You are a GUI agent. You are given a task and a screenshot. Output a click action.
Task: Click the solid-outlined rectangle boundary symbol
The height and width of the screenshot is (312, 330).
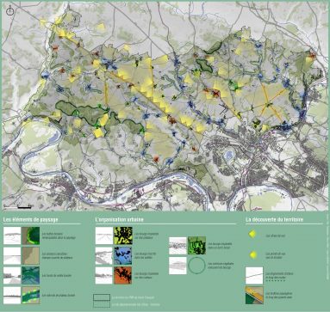point(102,297)
